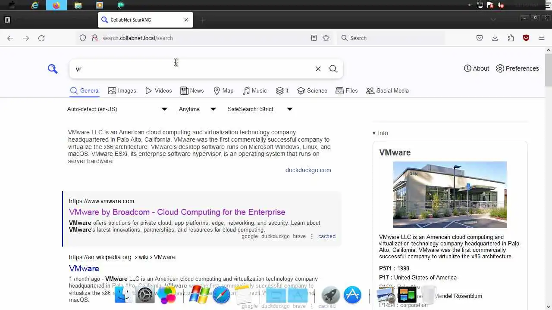
Task: Submit search with magnifier button
Action: coord(333,69)
